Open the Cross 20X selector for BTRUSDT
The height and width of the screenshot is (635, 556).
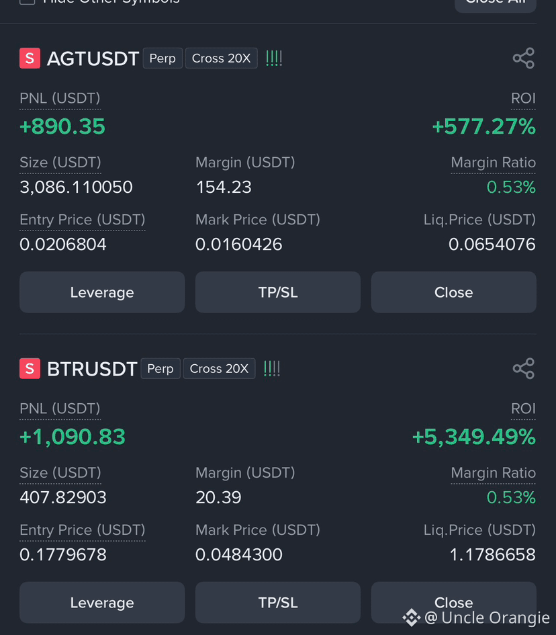coord(220,368)
